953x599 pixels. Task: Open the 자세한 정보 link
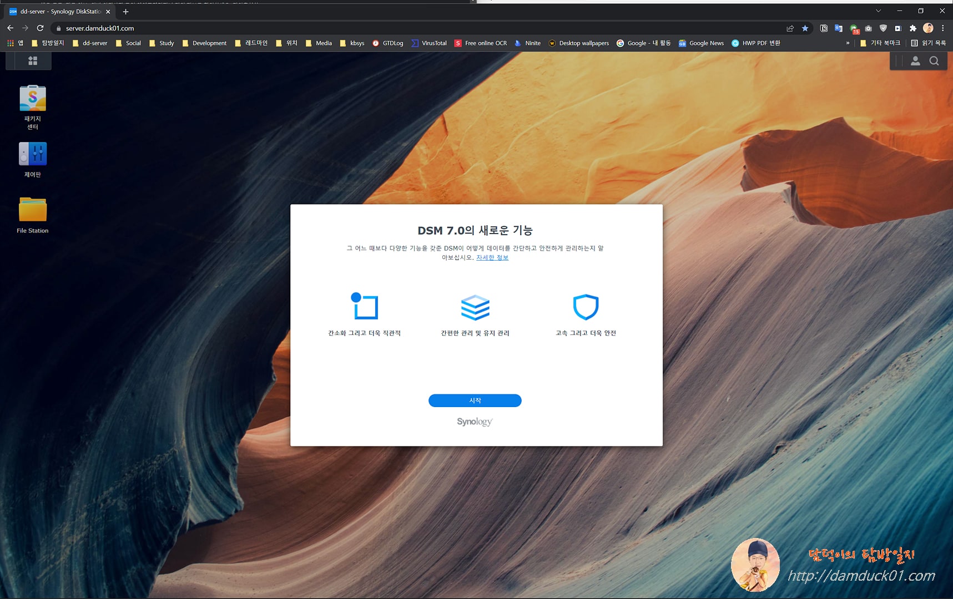[492, 257]
